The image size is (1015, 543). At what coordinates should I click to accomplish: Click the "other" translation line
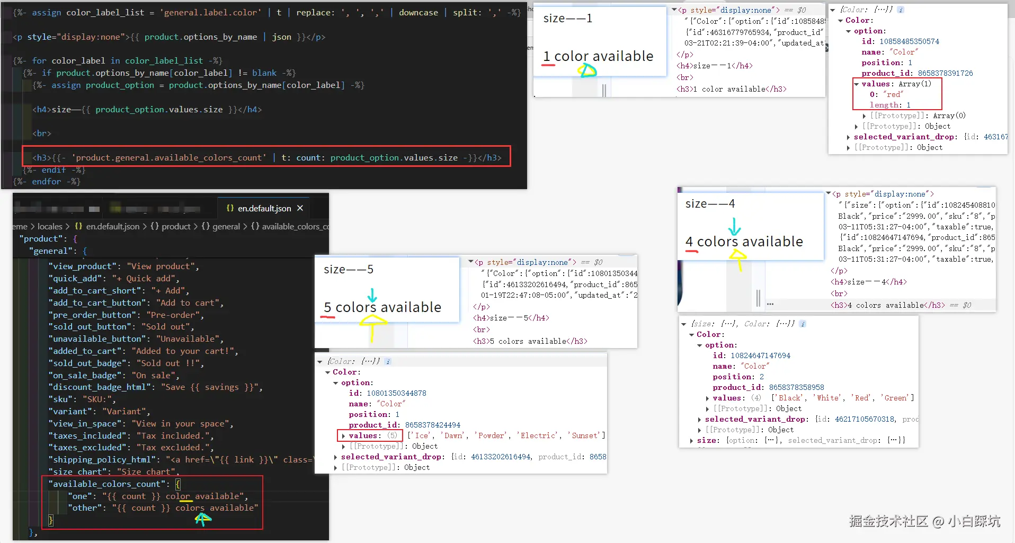pyautogui.click(x=163, y=508)
